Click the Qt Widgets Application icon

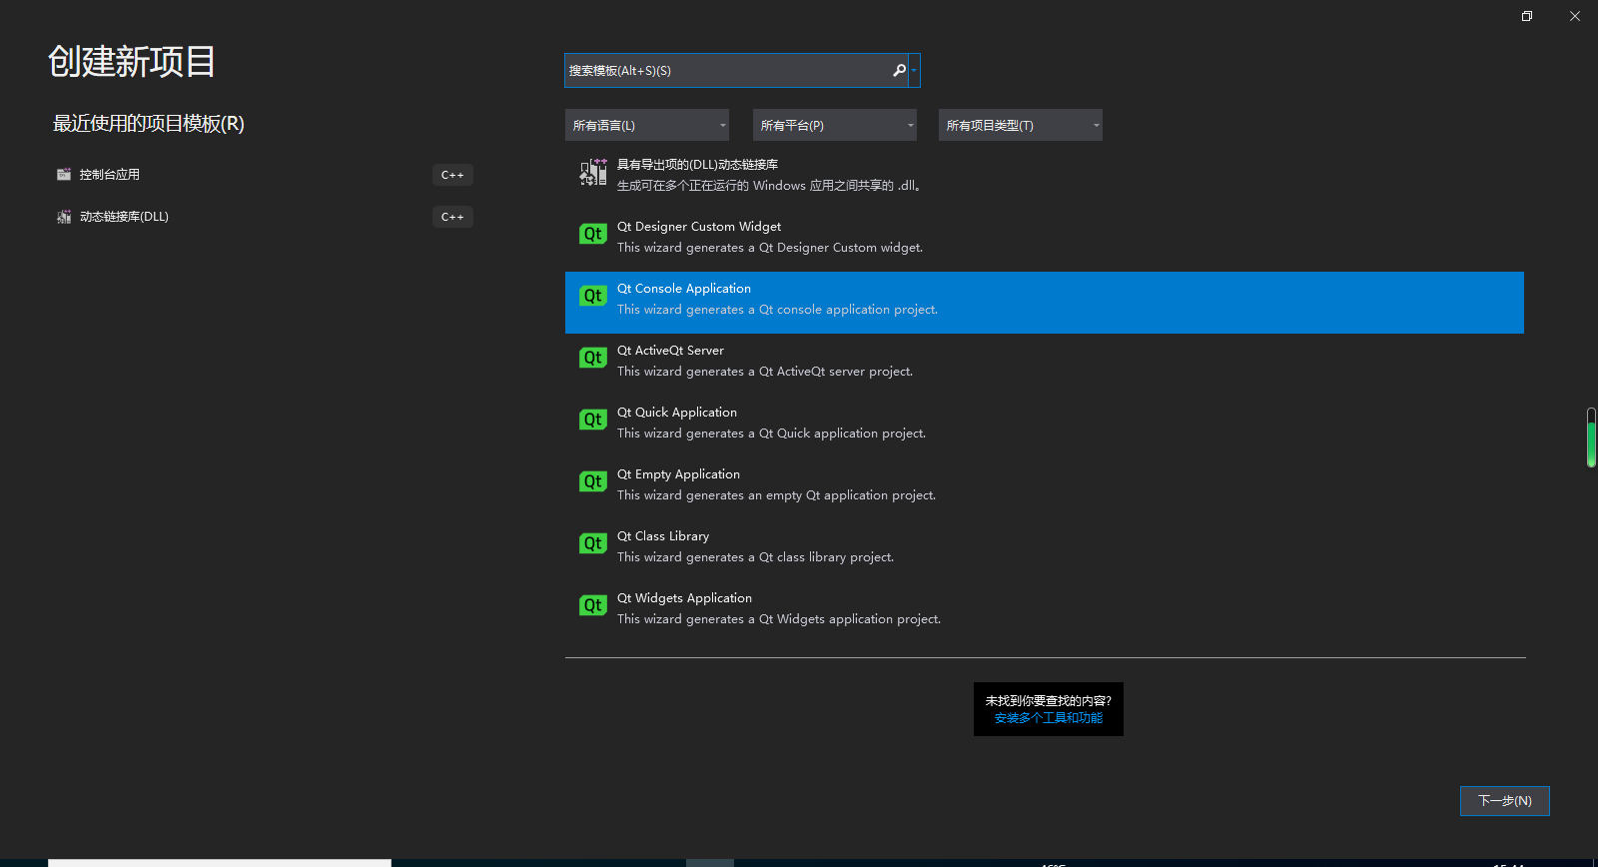[592, 605]
